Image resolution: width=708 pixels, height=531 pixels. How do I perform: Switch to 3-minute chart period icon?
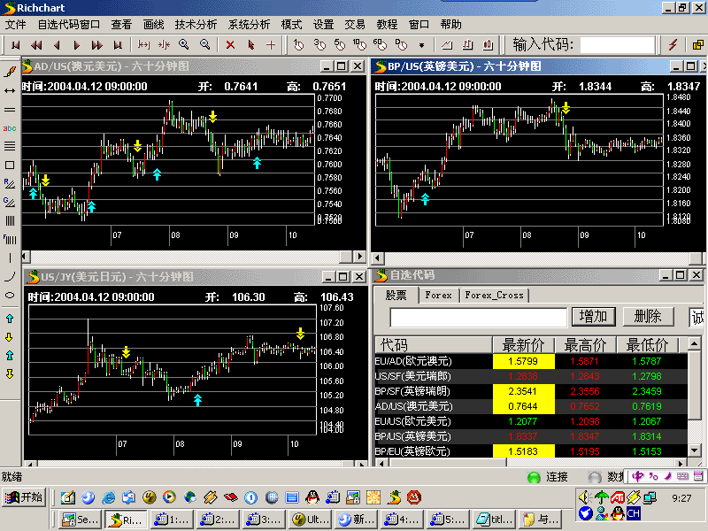tap(319, 45)
